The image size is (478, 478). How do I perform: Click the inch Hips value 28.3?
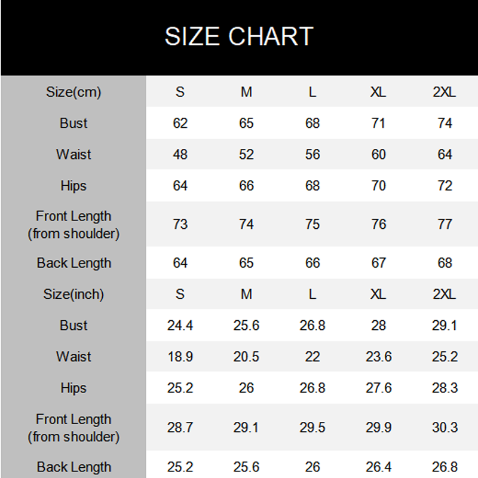445,388
